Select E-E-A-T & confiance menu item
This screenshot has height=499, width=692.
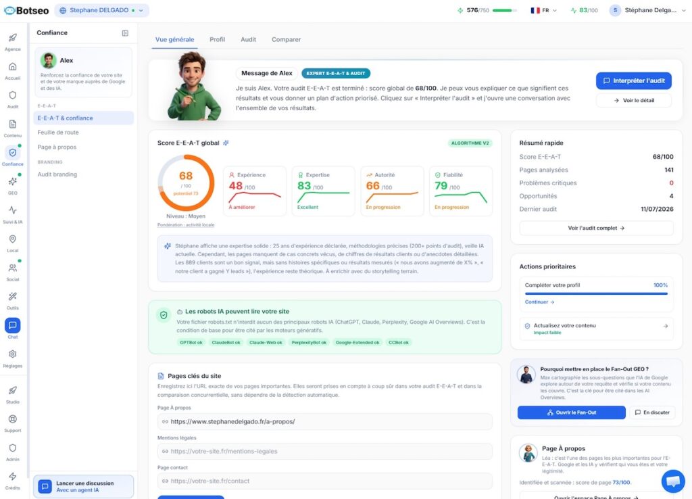click(x=83, y=118)
